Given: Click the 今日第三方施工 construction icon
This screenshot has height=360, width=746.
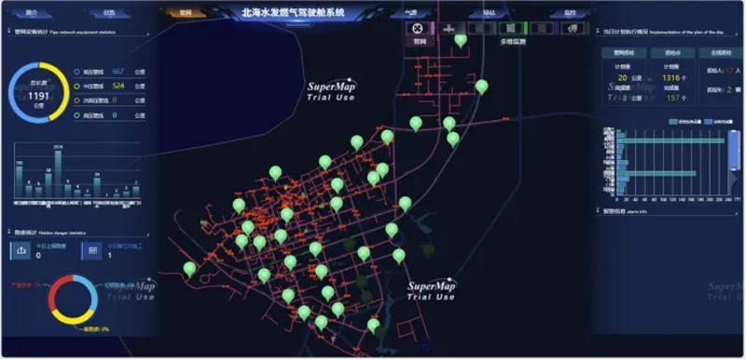Looking at the screenshot, I should tap(92, 250).
